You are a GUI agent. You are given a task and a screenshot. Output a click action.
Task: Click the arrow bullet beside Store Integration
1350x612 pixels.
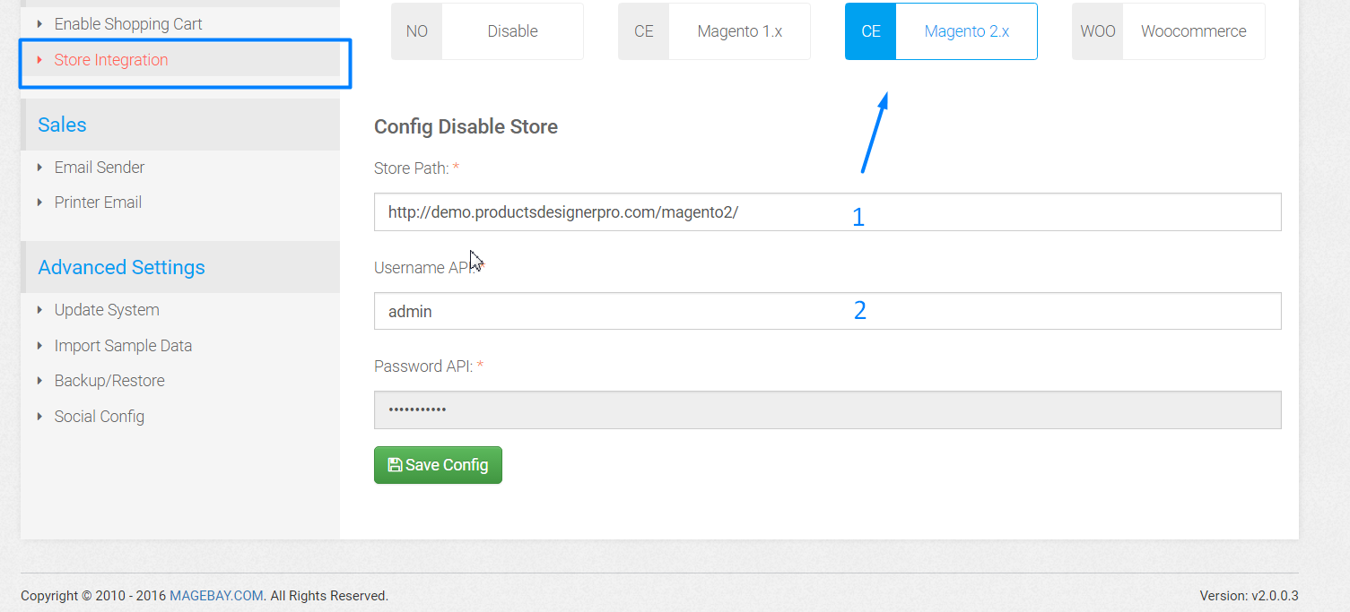pyautogui.click(x=39, y=60)
